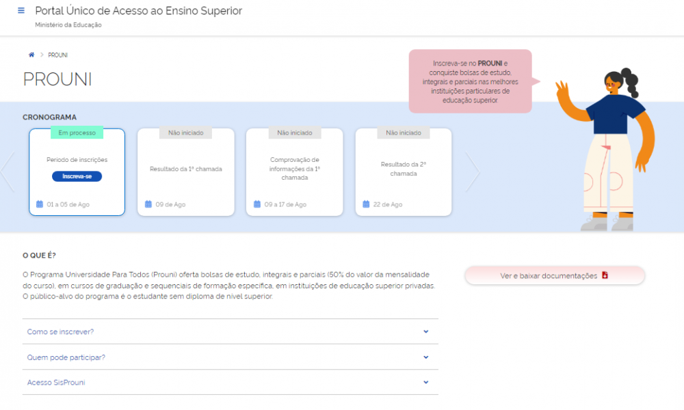Image resolution: width=684 pixels, height=410 pixels.
Task: Click Ver e baixar documentações button
Action: 555,275
